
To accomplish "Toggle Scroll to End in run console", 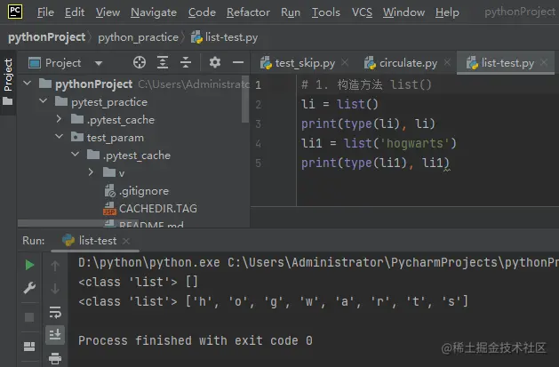I will point(55,335).
